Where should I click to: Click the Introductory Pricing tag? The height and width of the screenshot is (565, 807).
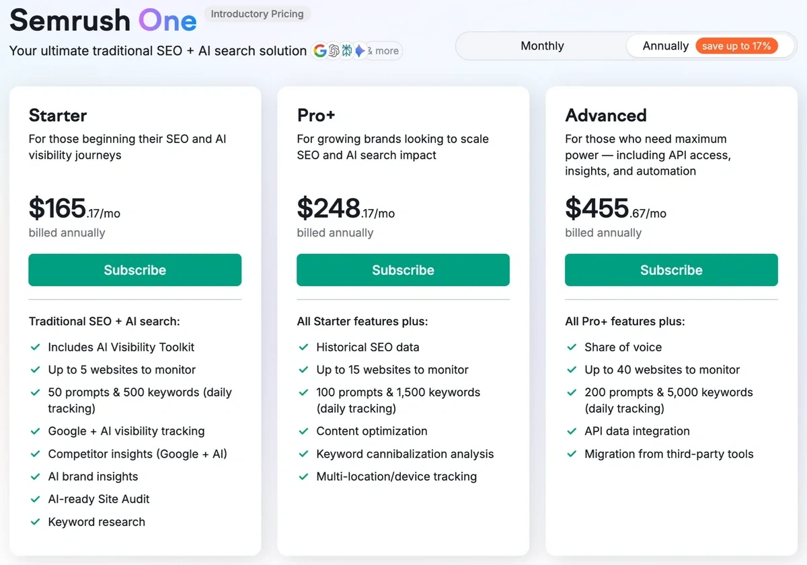tap(257, 14)
